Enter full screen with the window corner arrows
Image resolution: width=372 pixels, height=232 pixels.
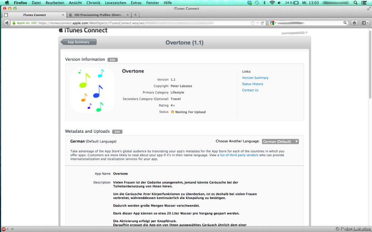point(369,9)
